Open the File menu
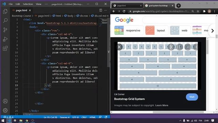Image resolution: width=218 pixels, height=123 pixels. pyautogui.click(x=11, y=4)
